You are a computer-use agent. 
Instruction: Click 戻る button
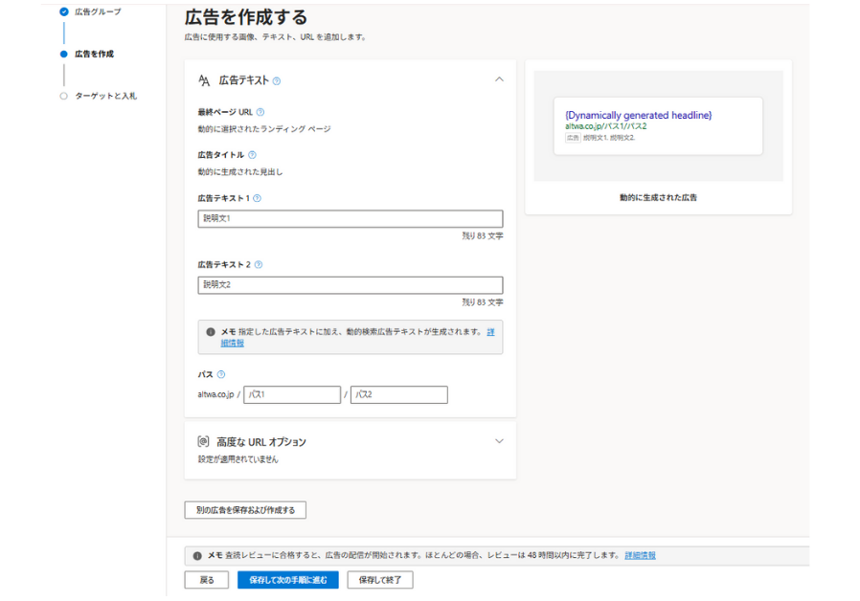[x=207, y=580]
